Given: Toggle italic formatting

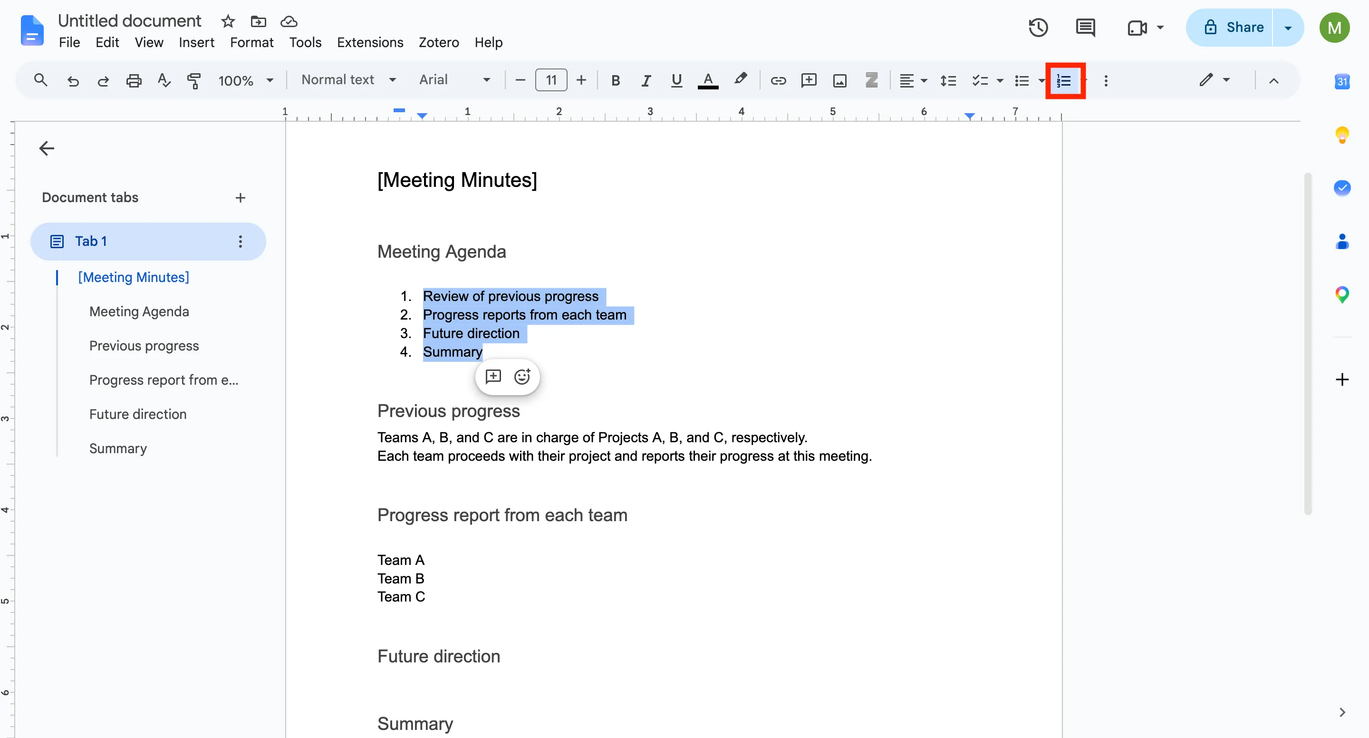Looking at the screenshot, I should pos(646,81).
